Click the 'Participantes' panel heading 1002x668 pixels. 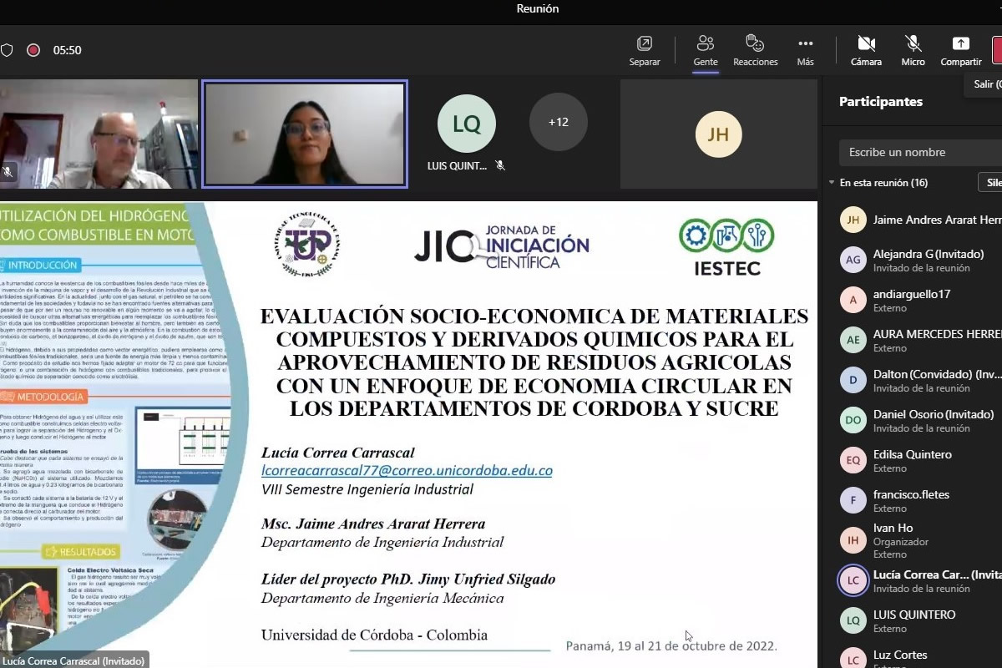click(x=881, y=102)
